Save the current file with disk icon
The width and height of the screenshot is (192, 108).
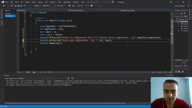tap(18, 6)
